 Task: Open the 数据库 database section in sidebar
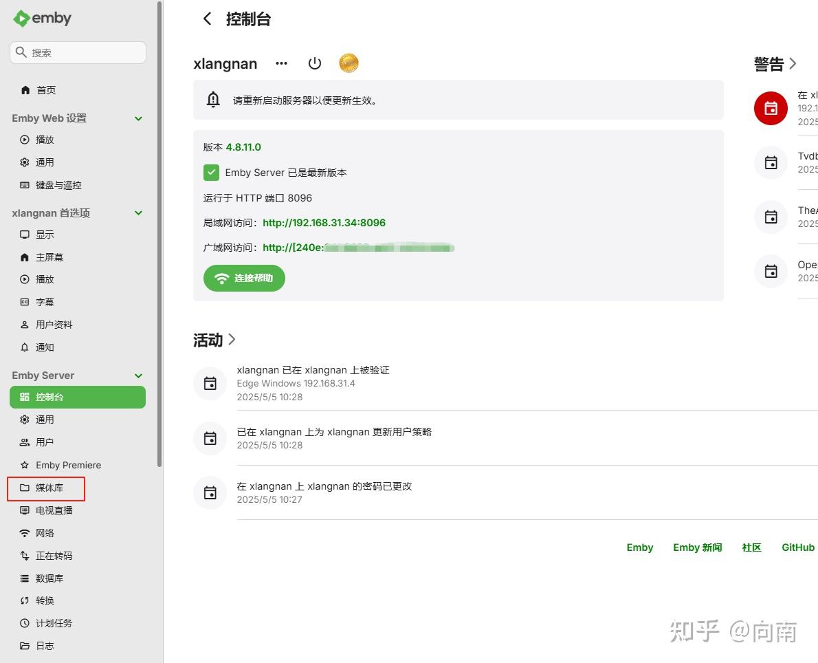point(47,578)
